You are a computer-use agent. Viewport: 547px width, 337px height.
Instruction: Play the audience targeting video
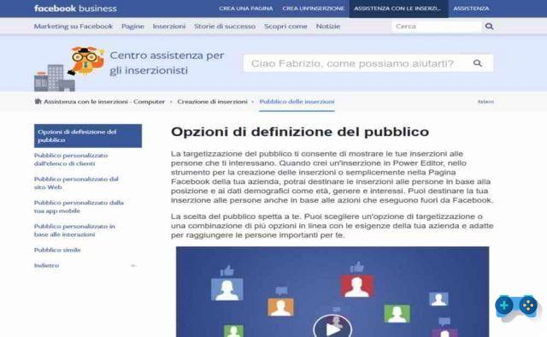(332, 328)
